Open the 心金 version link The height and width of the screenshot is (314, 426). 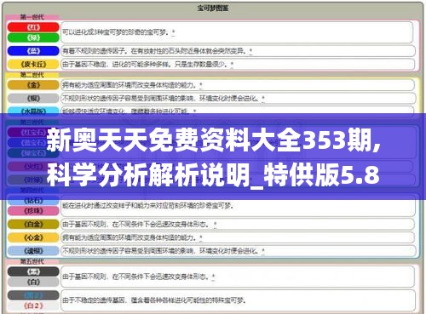(33, 237)
